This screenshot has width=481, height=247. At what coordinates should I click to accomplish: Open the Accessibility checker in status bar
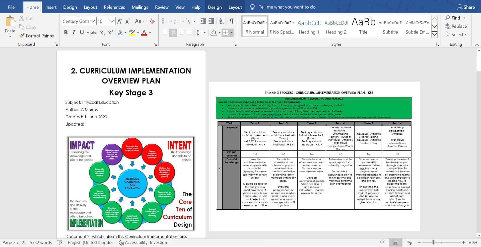tap(143, 242)
